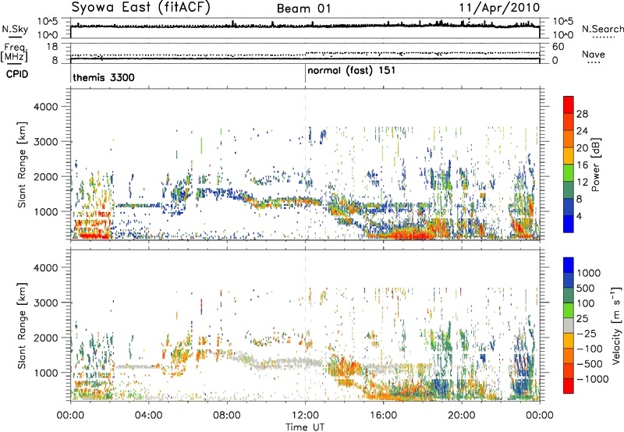
Task: Click the '12:00' time axis label
Action: (305, 416)
